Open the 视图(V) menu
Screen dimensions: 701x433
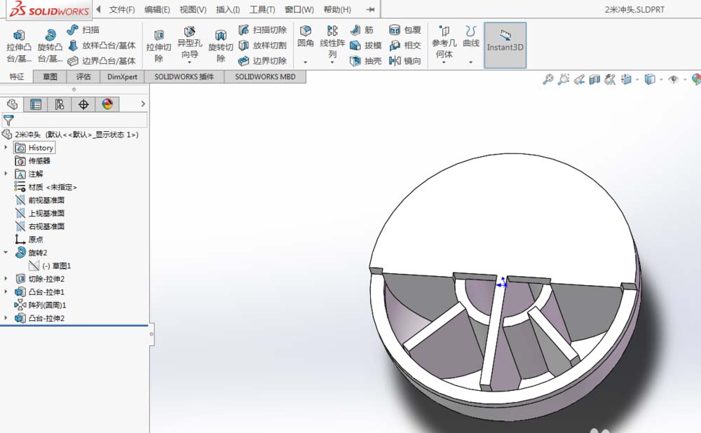pos(193,9)
